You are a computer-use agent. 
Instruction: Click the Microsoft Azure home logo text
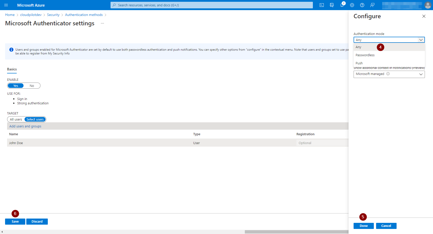coord(31,5)
